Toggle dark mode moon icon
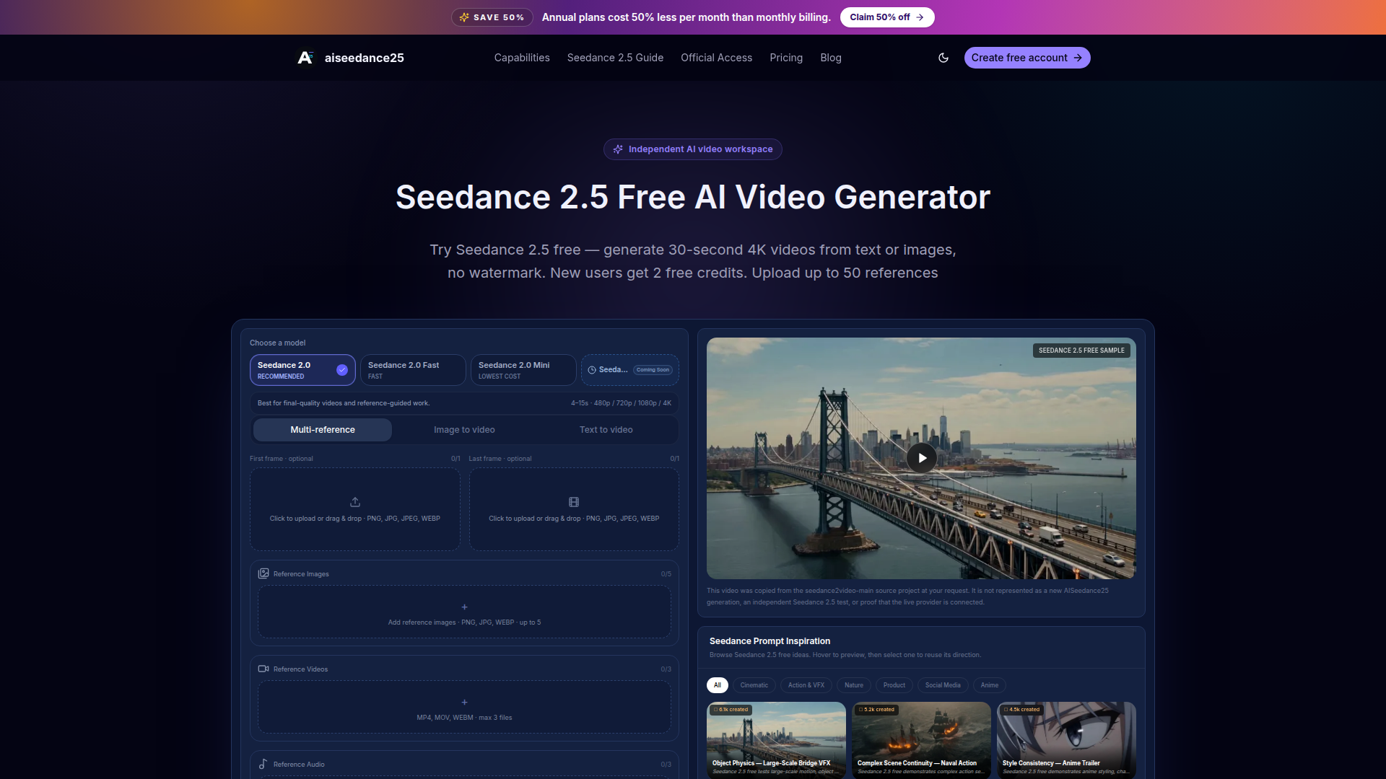The height and width of the screenshot is (779, 1386). point(943,58)
